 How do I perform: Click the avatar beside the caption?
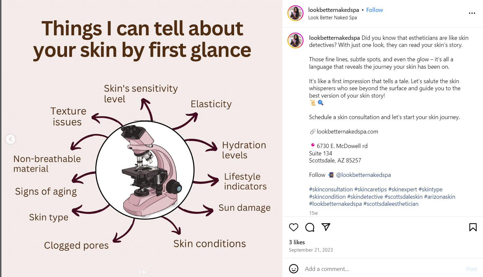click(295, 40)
